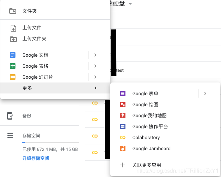Expand the Google 表格 arrow options
This screenshot has height=177, width=221.
pos(95,66)
